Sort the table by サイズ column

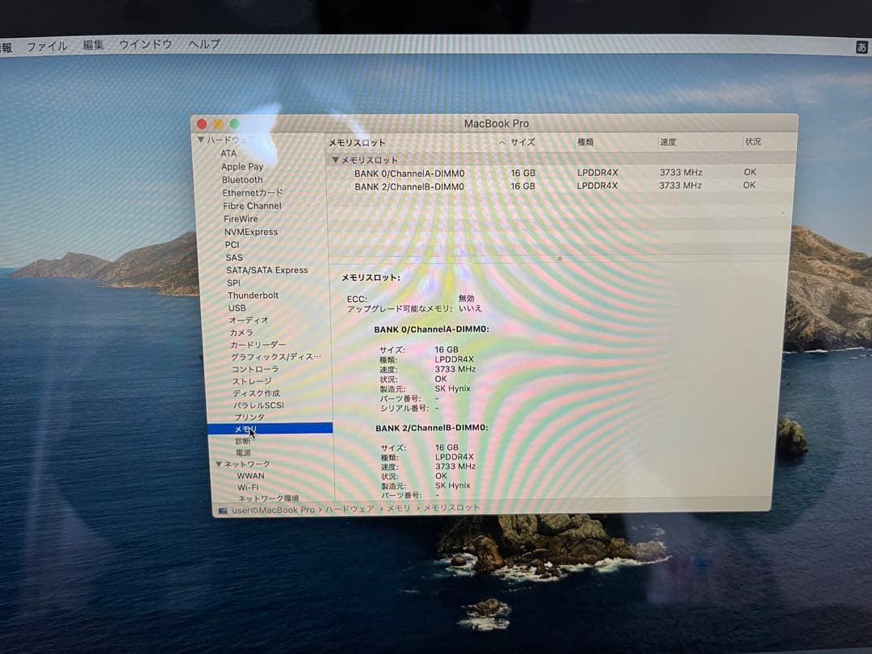click(523, 140)
